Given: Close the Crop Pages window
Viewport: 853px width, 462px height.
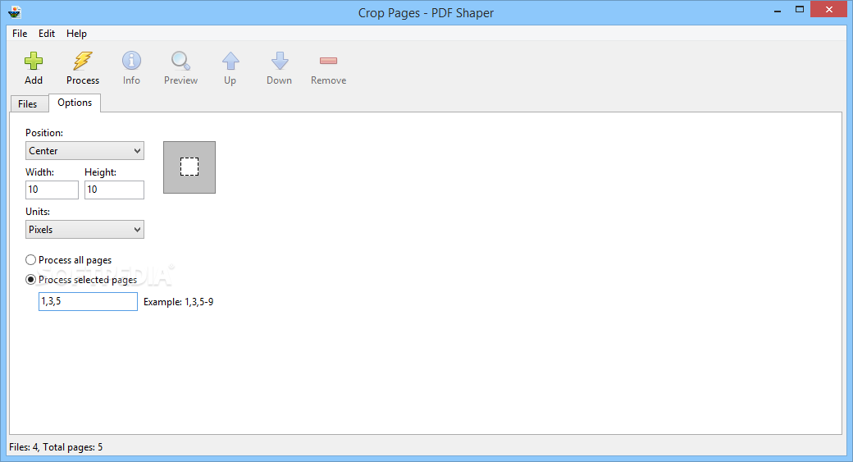Looking at the screenshot, I should coord(829,9).
